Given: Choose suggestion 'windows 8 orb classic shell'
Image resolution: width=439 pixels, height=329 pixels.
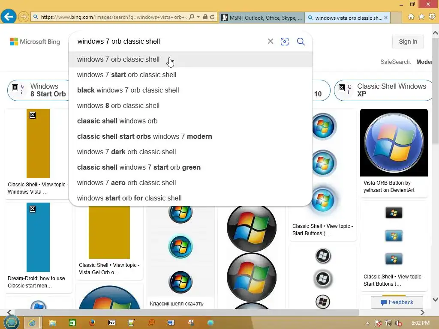Looking at the screenshot, I should click(x=190, y=105).
